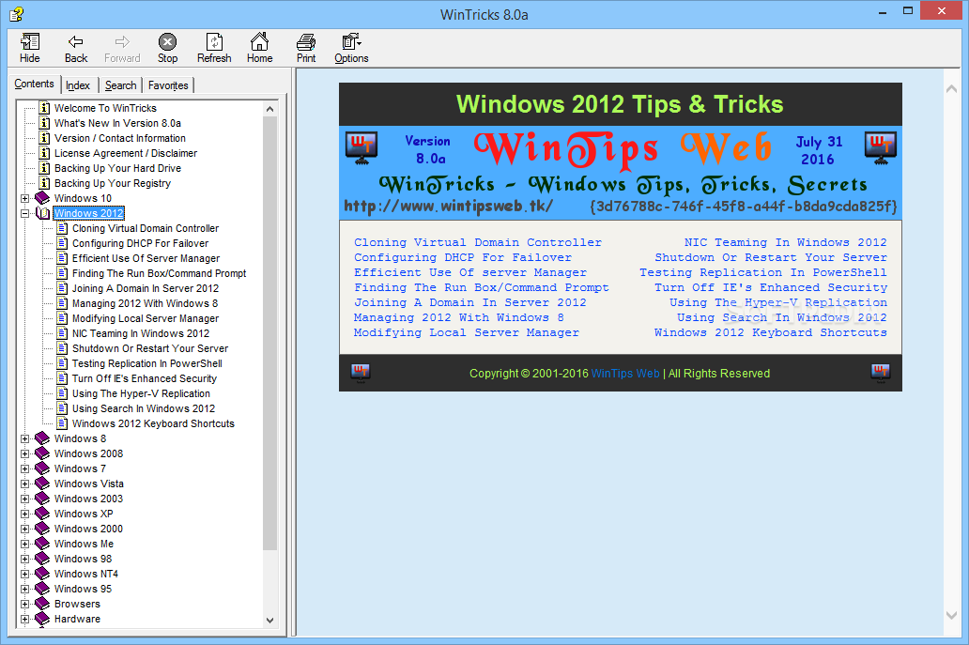969x645 pixels.
Task: Switch to the Index tab
Action: 78,85
